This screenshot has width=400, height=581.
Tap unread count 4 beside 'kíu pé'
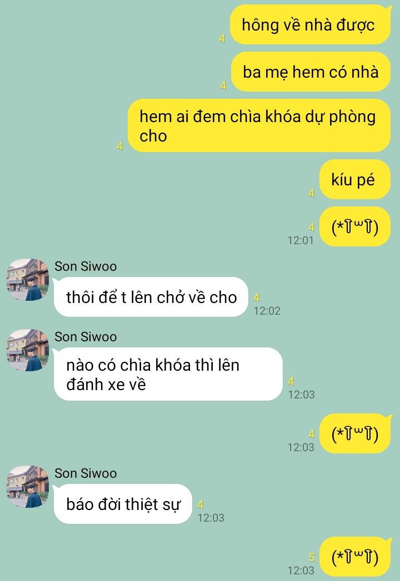click(x=311, y=193)
